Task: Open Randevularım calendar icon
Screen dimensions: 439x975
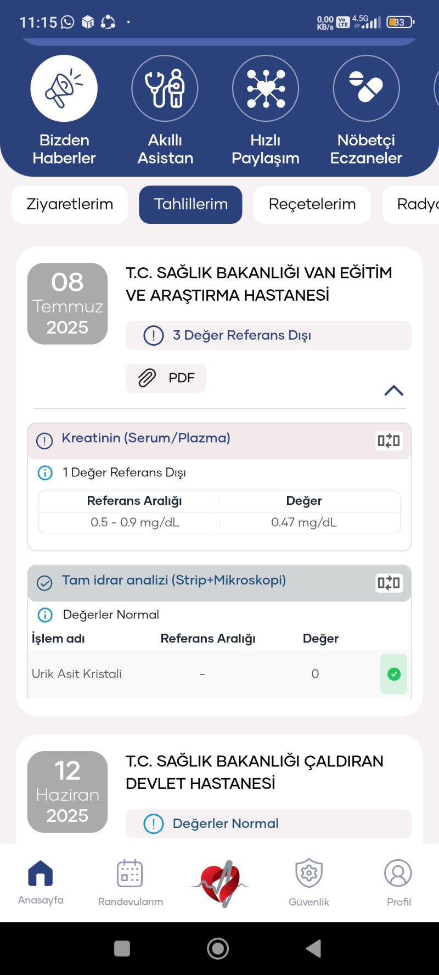Action: pyautogui.click(x=130, y=873)
